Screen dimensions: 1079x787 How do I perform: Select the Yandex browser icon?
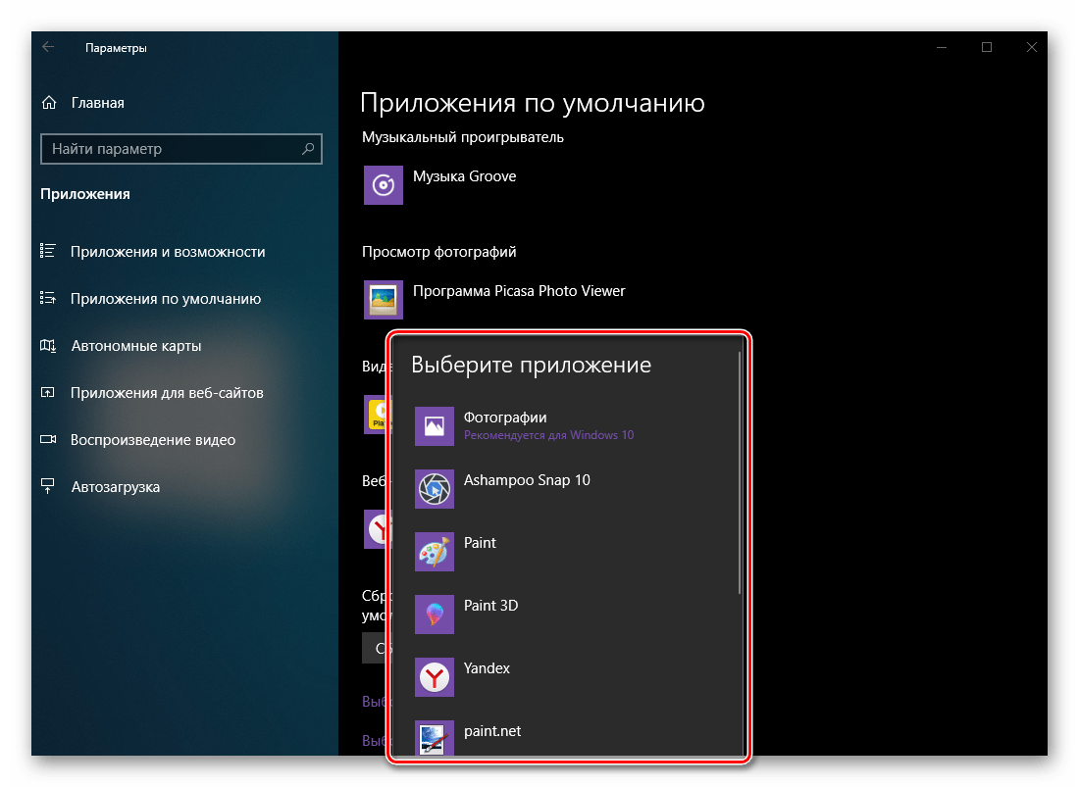435,677
